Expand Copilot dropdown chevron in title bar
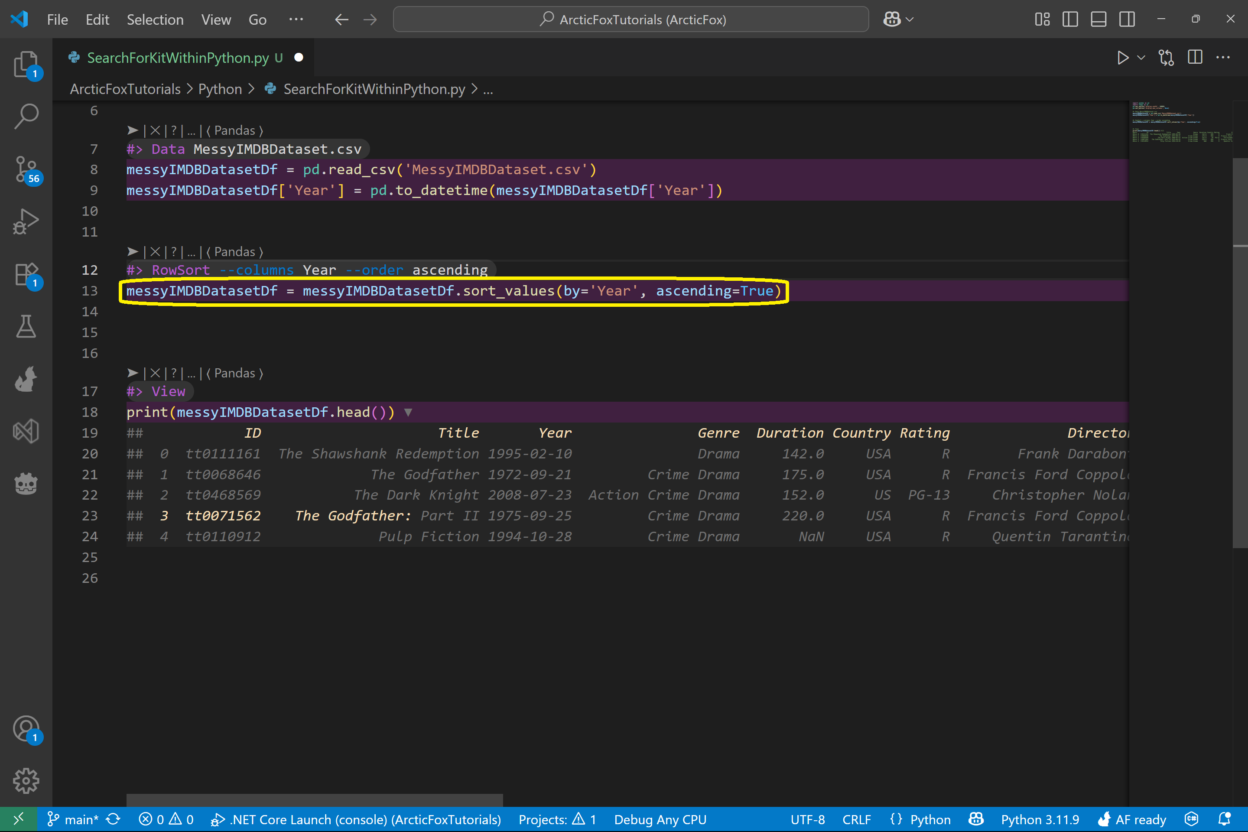This screenshot has height=832, width=1248. (x=910, y=19)
